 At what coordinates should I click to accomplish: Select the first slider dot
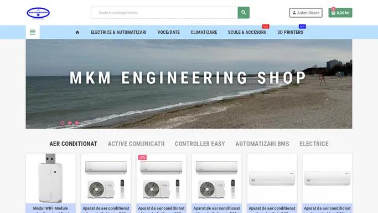click(62, 123)
